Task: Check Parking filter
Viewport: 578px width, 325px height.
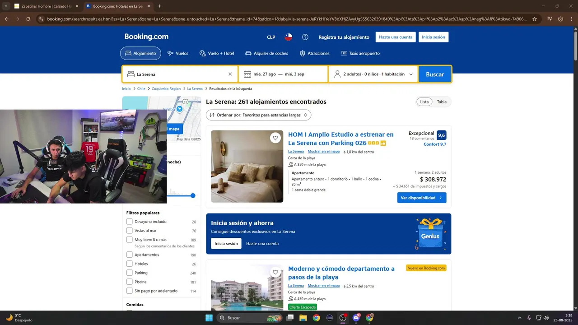Action: tap(130, 273)
